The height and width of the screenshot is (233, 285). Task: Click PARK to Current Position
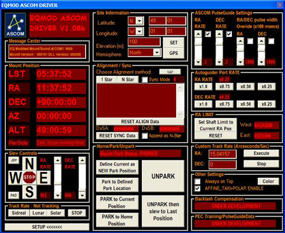[117, 202]
